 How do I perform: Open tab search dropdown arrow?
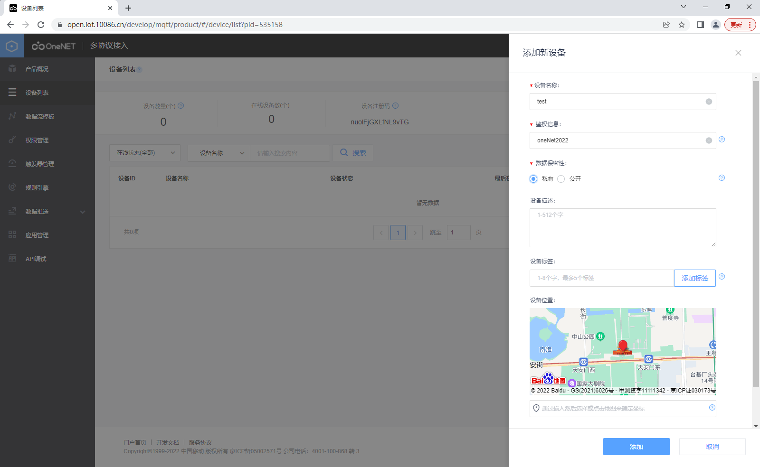(x=684, y=7)
